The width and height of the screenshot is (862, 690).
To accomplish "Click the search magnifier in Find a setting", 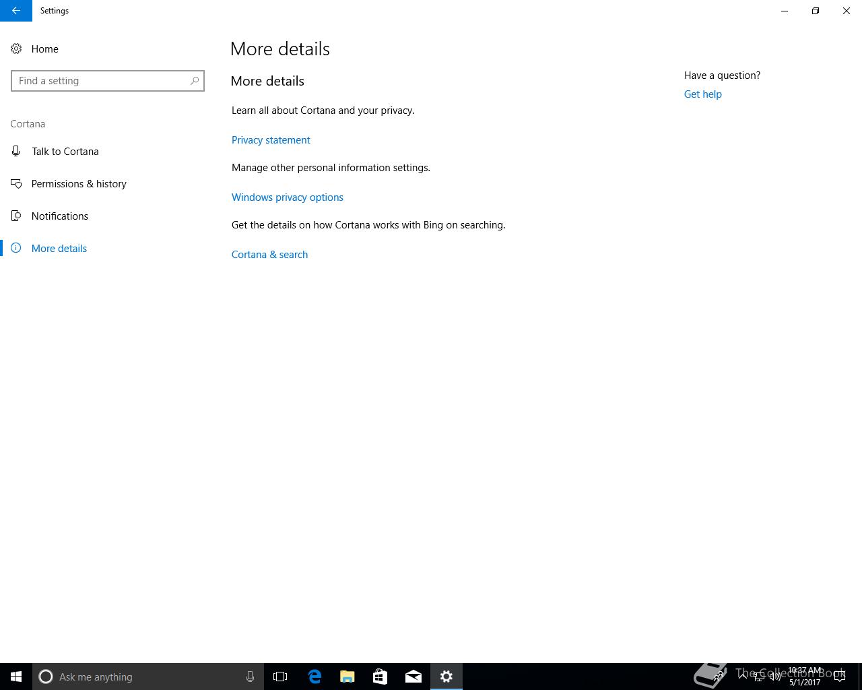I will 195,81.
